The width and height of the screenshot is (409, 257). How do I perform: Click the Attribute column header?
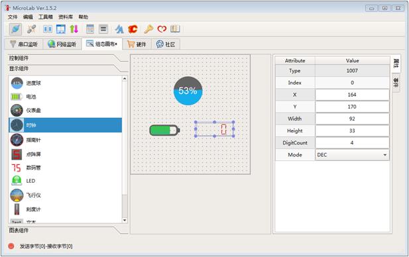pos(295,60)
